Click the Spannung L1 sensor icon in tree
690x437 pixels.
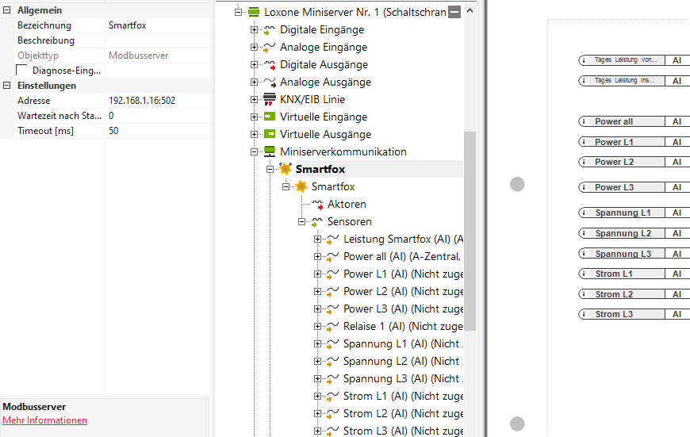click(332, 343)
